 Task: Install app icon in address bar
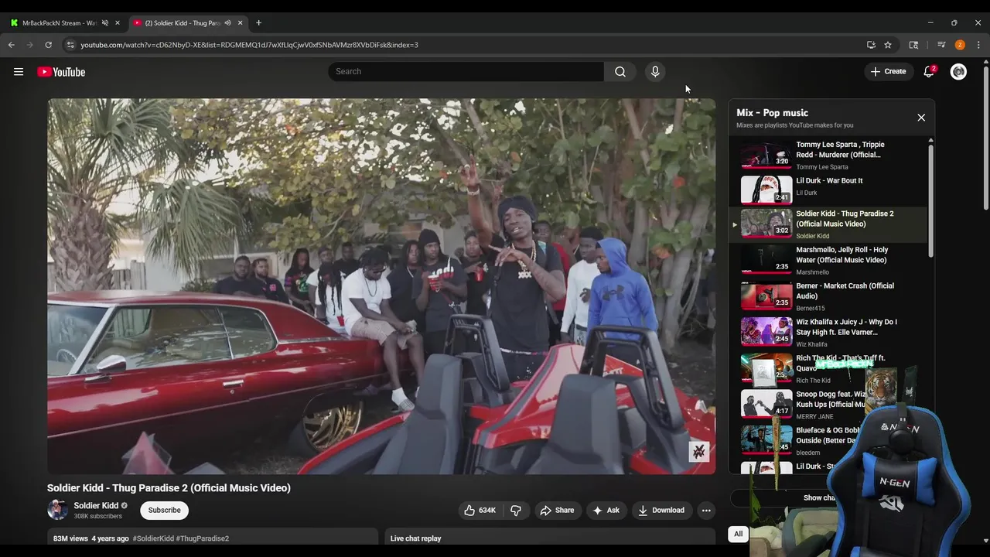pos(871,45)
